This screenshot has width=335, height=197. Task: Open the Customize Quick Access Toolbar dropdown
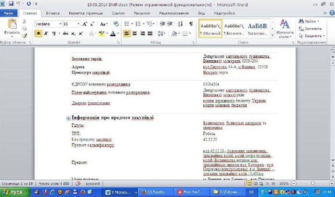36,4
